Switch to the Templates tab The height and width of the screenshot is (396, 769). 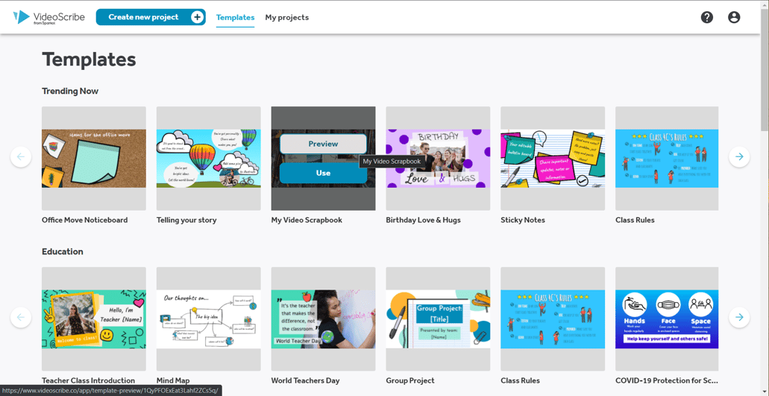coord(235,17)
